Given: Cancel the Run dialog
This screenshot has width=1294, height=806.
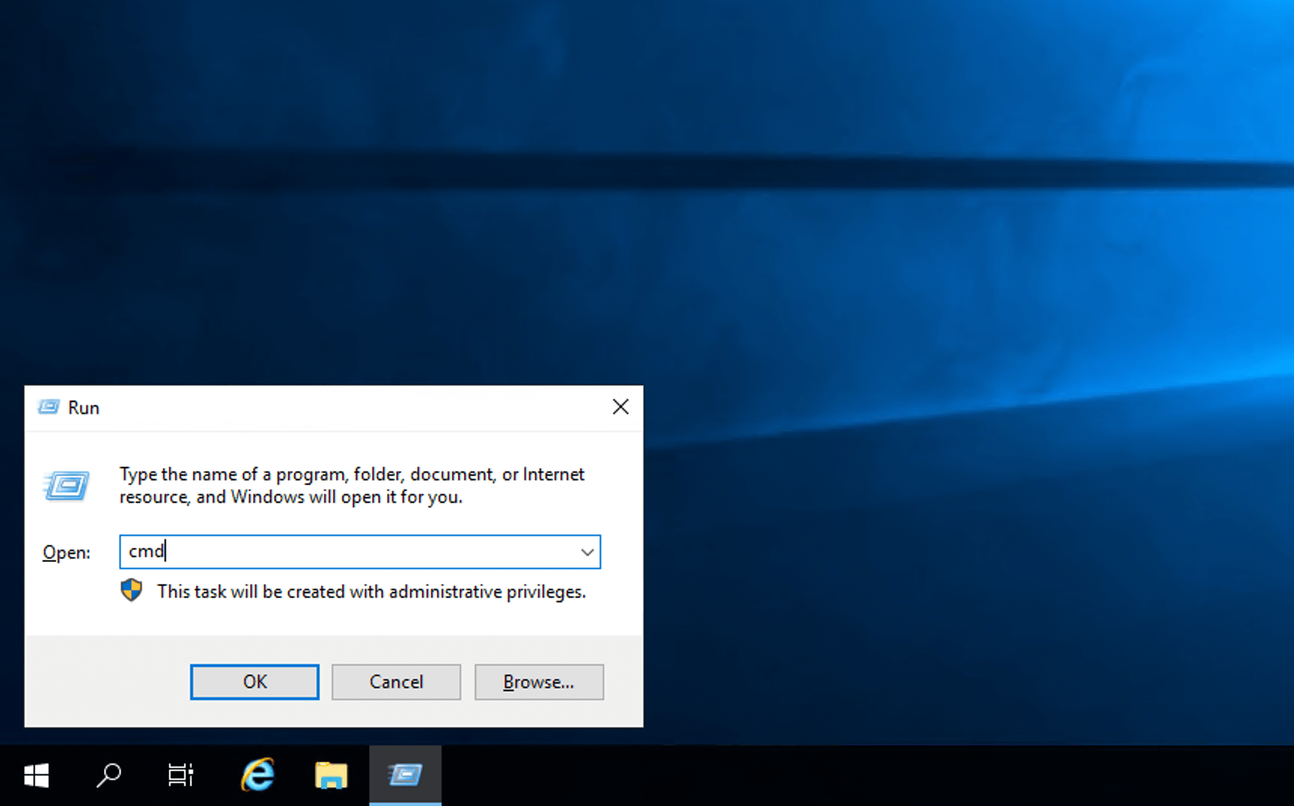Looking at the screenshot, I should [396, 682].
